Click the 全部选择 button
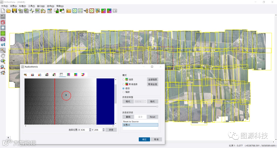 (x=152, y=79)
